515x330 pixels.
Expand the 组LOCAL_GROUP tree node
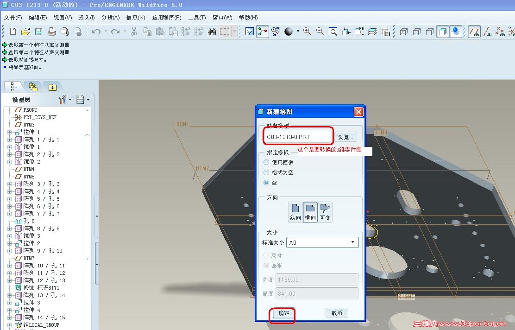coord(10,325)
